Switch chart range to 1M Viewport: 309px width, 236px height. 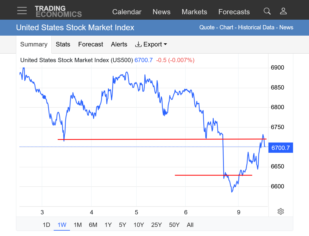click(x=78, y=225)
